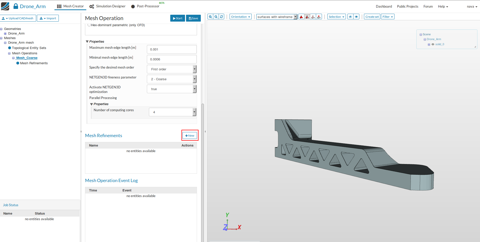Switch to the Simulation Designer tab

[x=107, y=6]
